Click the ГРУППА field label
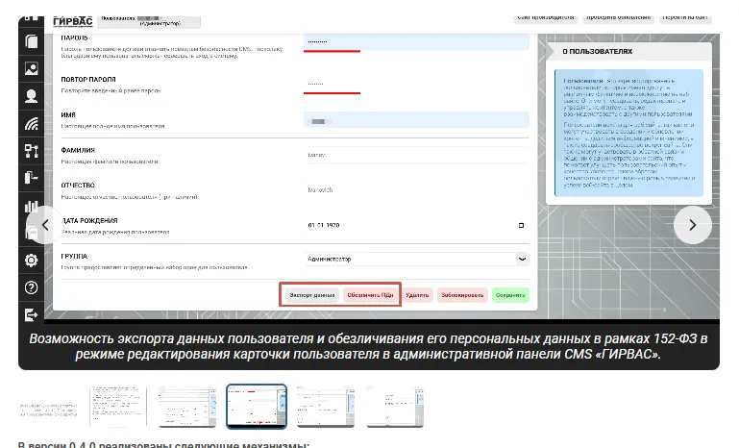This screenshot has width=739, height=448. pyautogui.click(x=74, y=257)
